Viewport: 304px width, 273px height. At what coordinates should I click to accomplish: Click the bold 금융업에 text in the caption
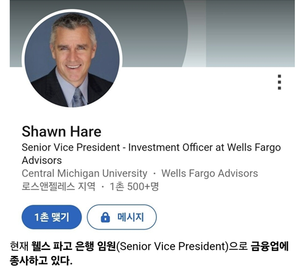tap(269, 246)
